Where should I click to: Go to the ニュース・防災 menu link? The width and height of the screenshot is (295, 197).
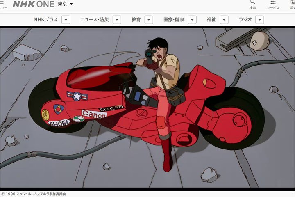tap(95, 20)
